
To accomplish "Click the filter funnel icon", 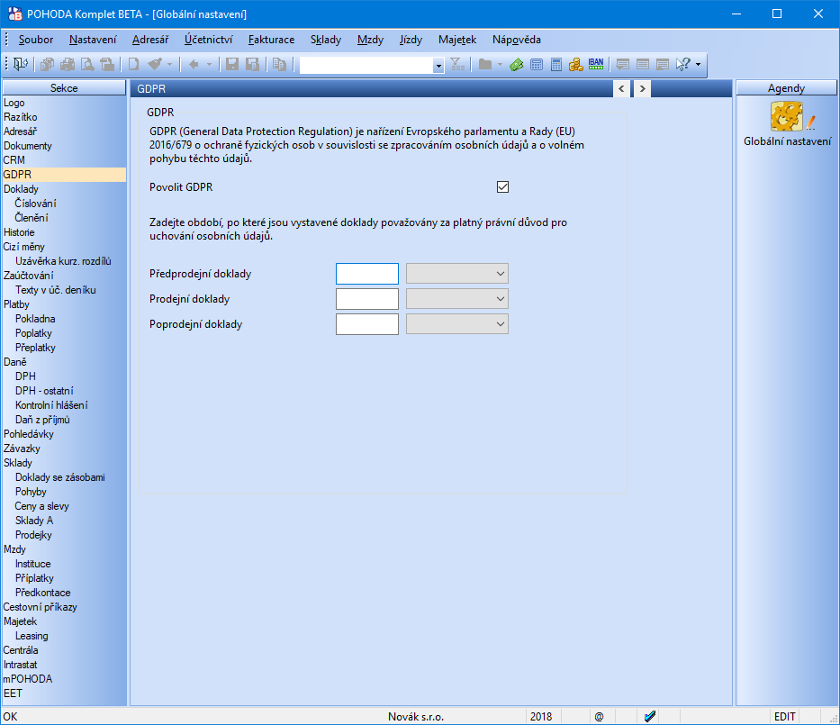I will tap(457, 65).
